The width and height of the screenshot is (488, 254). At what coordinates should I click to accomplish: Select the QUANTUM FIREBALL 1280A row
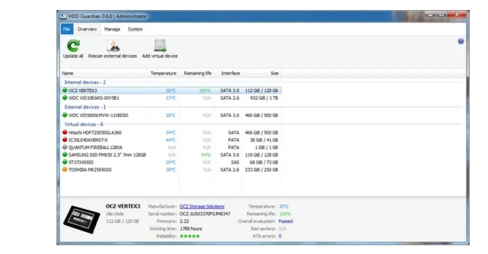coord(171,147)
